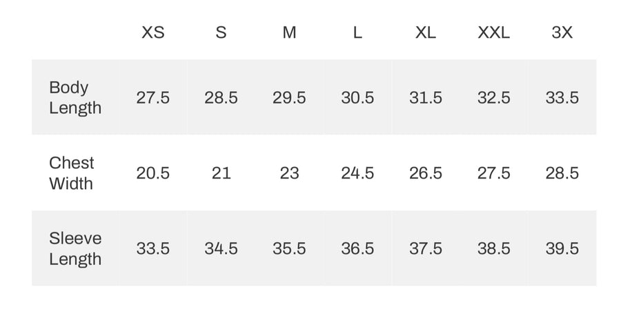Click the Body Length row label
The width and height of the screenshot is (621, 318).
click(x=75, y=97)
